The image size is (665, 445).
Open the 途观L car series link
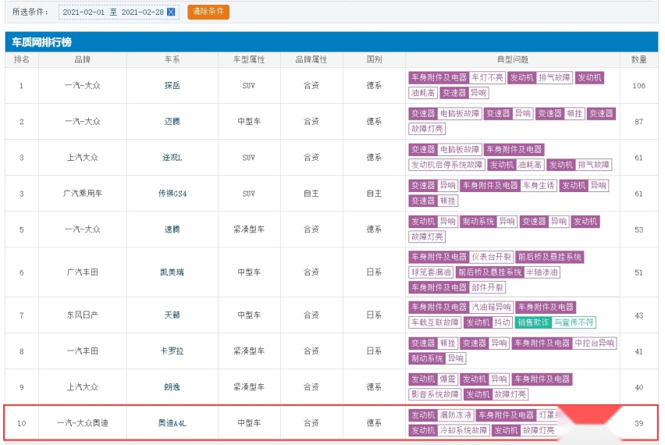click(172, 158)
